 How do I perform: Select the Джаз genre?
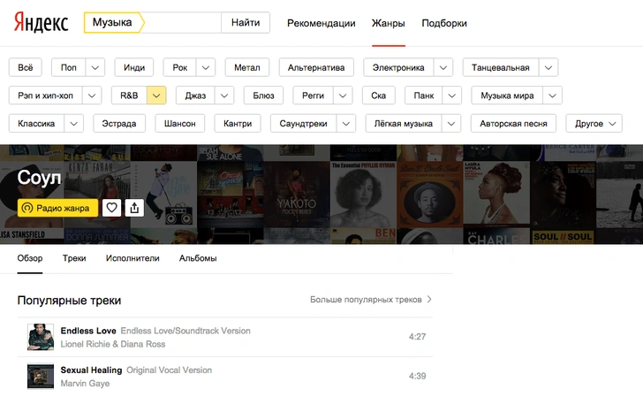click(x=195, y=95)
